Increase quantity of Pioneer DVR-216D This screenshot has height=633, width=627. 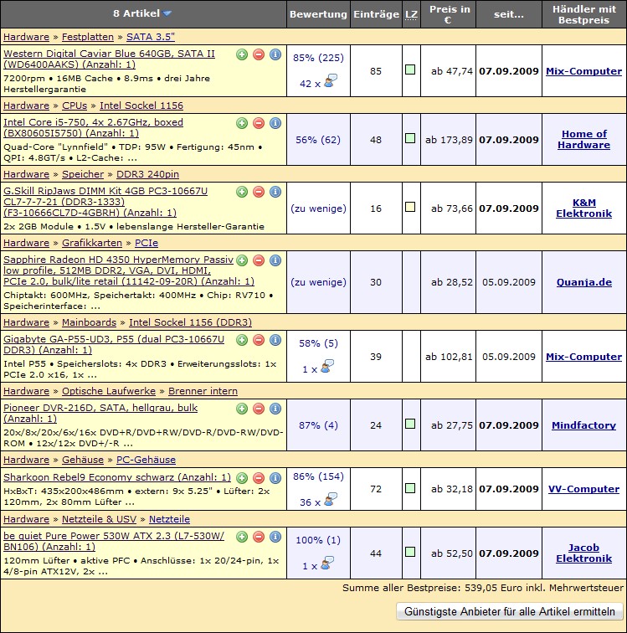pyautogui.click(x=242, y=409)
